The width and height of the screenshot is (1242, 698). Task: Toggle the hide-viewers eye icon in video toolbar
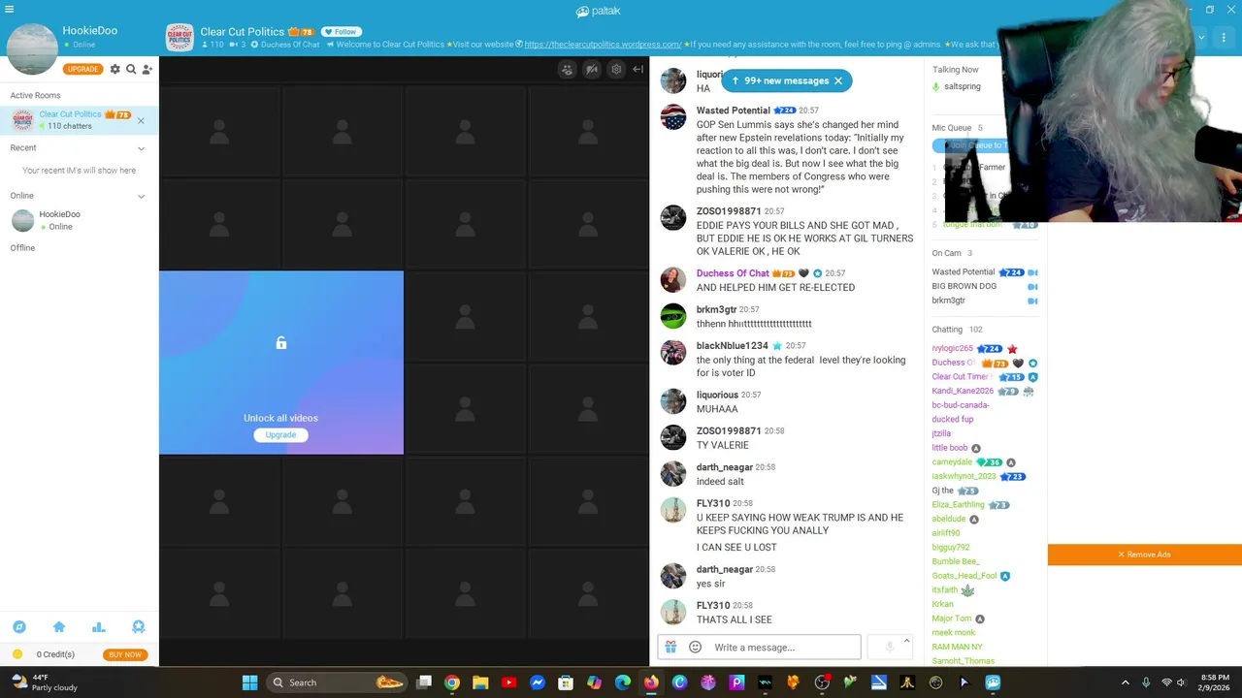tap(568, 69)
